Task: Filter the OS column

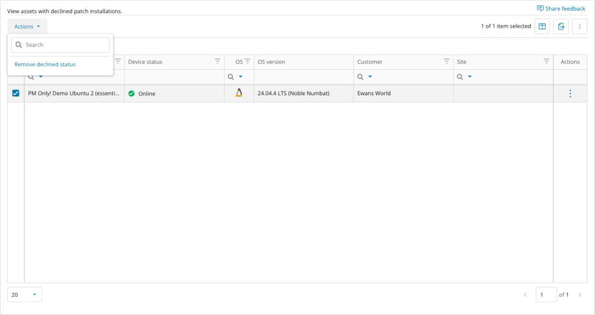Action: pyautogui.click(x=247, y=61)
